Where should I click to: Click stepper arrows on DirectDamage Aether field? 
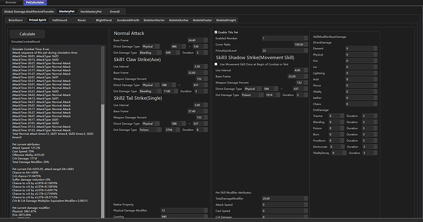tap(375, 98)
